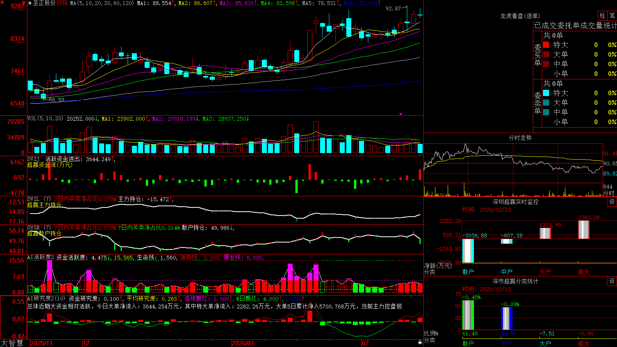Open 设 settings for 深市超赢分类统计

coord(612,281)
